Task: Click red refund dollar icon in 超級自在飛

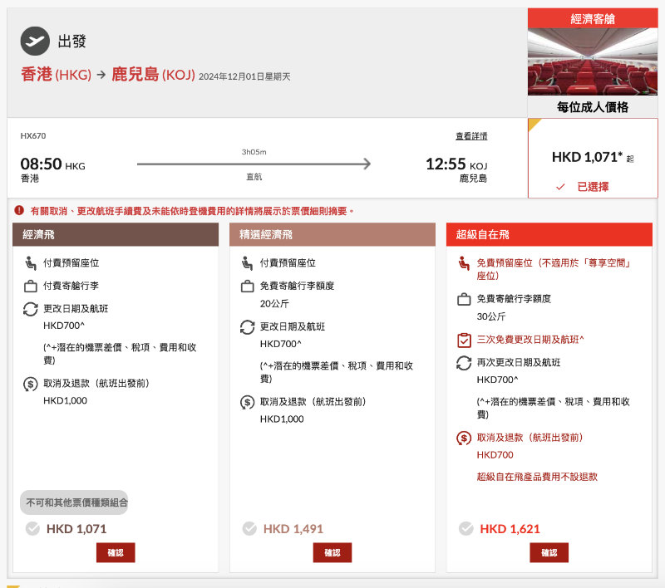Action: coord(464,438)
